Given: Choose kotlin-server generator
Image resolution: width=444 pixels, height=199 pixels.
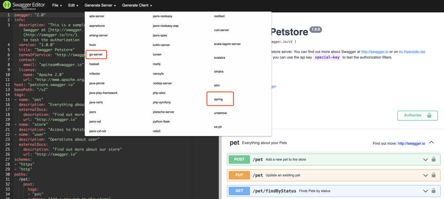Looking at the screenshot, I should [x=162, y=45].
